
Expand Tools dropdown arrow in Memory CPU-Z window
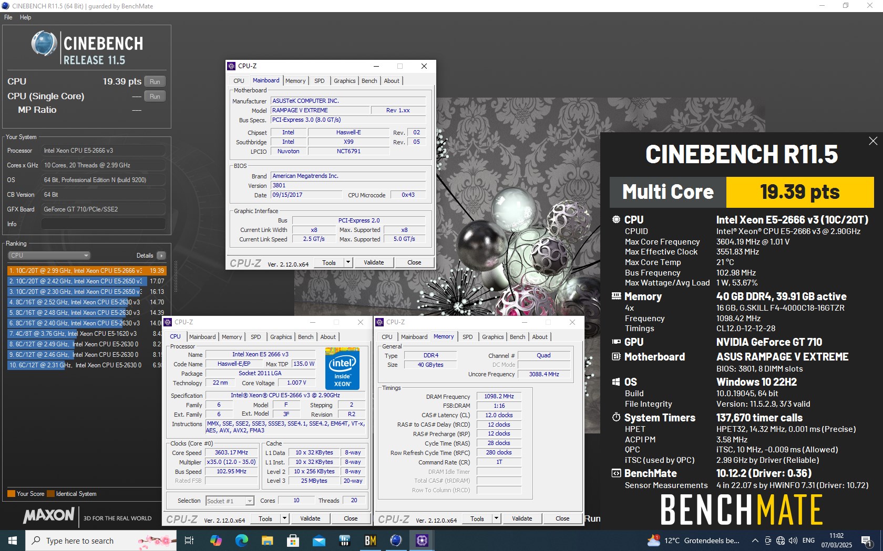coord(496,519)
